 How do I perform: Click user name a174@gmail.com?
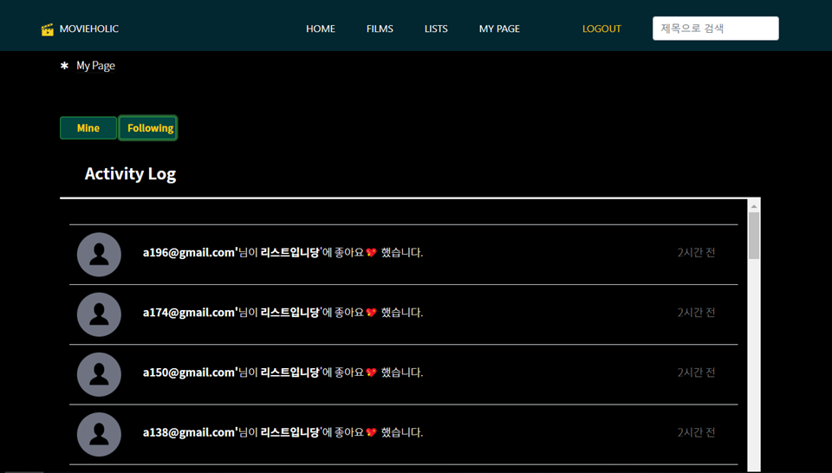(189, 313)
